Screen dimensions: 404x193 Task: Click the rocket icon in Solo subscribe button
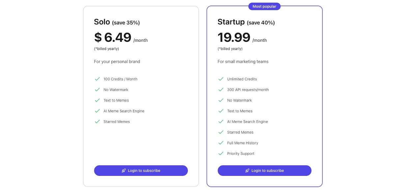(124, 171)
